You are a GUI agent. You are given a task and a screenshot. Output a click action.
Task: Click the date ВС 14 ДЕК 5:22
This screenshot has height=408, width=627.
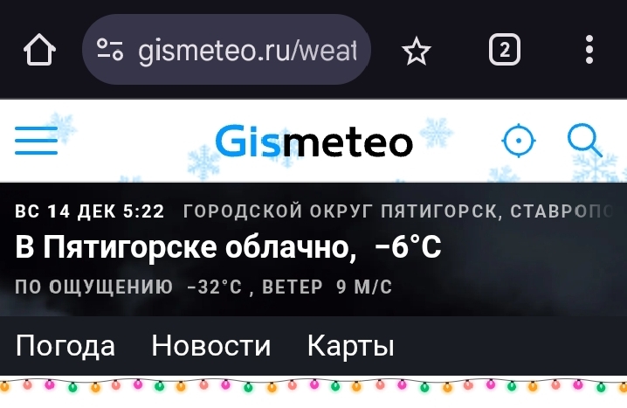90,211
